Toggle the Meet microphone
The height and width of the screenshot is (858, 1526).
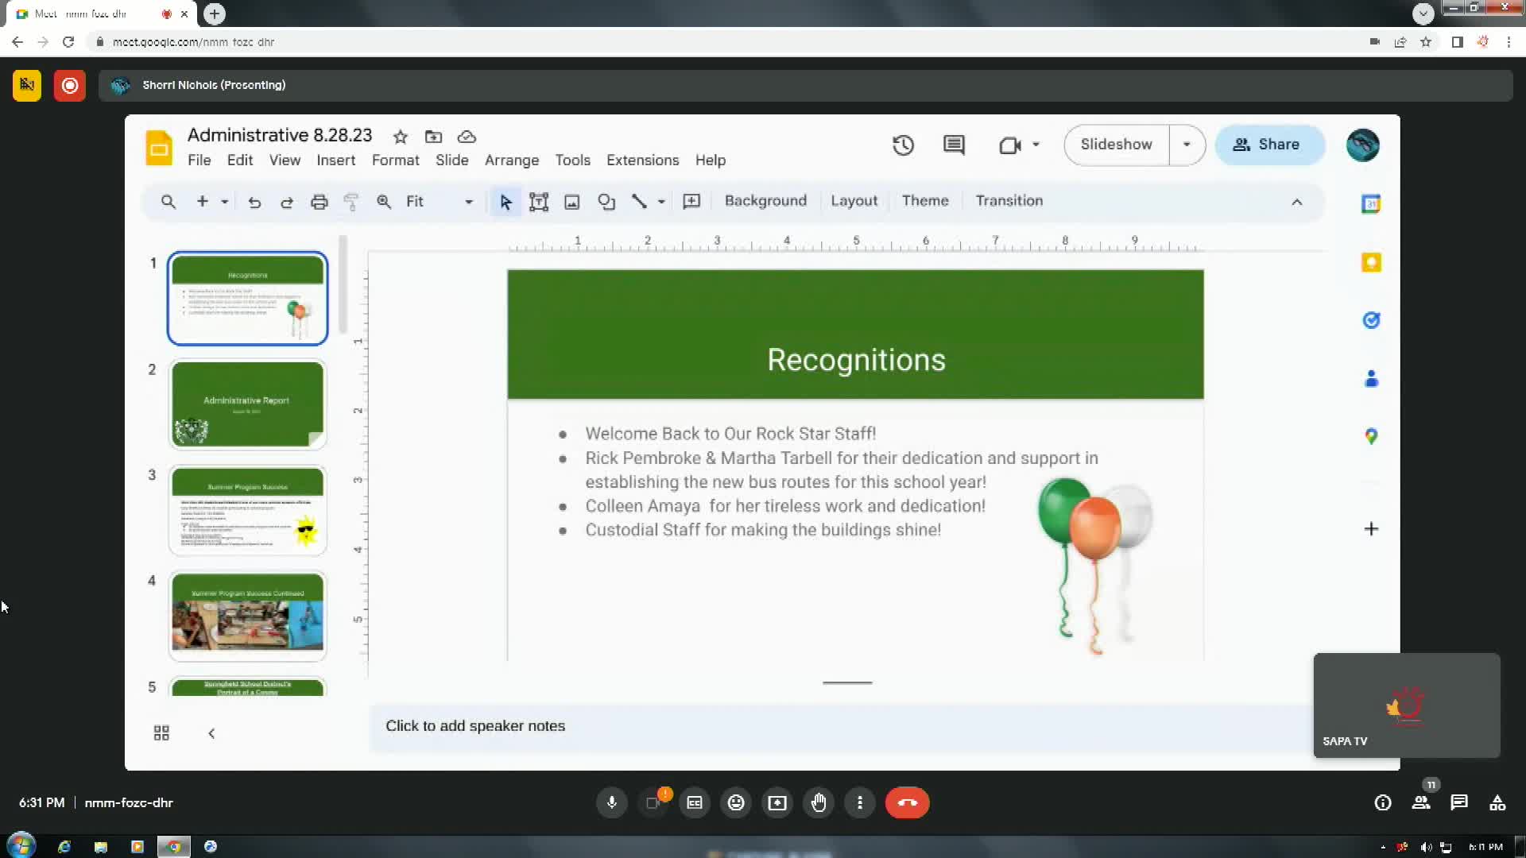coord(612,802)
